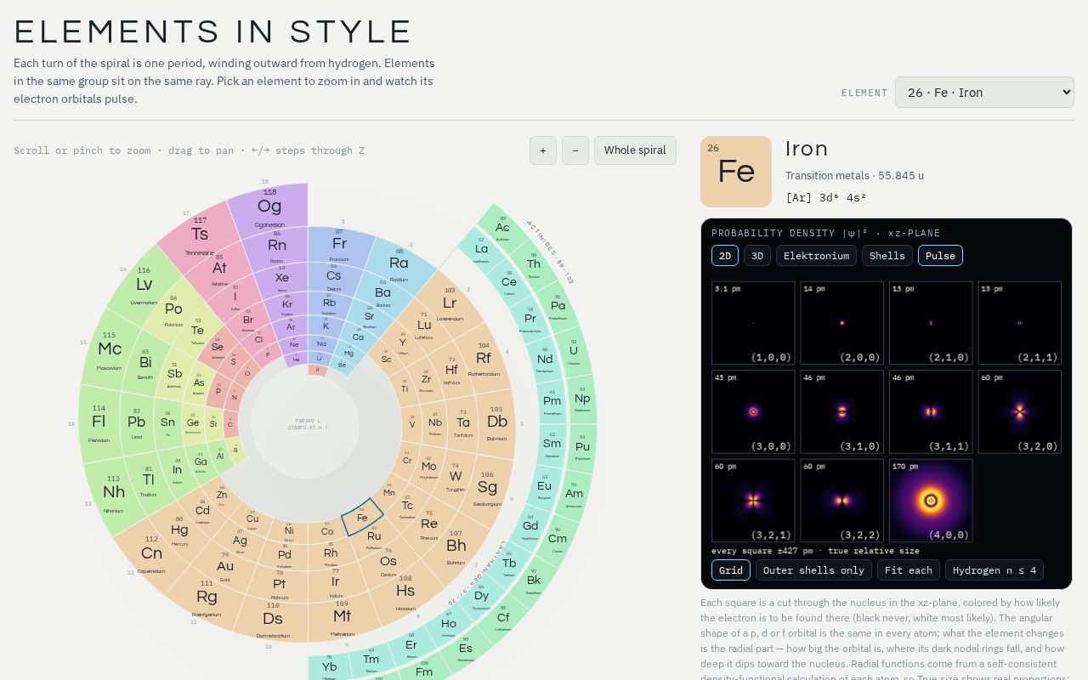Select Tennessine (Ts) on the spiral

pyautogui.click(x=200, y=234)
